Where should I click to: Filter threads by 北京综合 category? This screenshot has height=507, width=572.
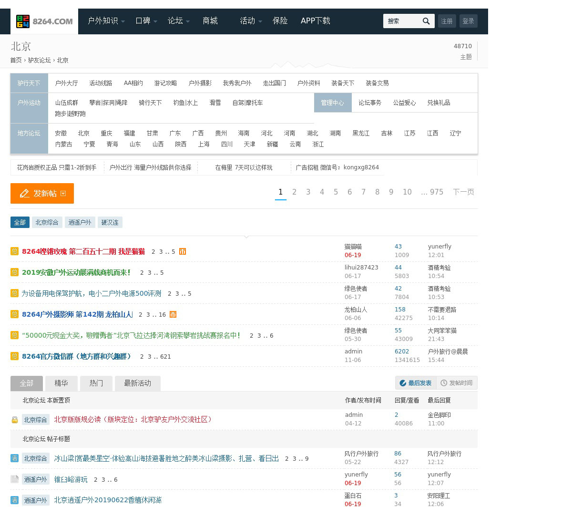(x=47, y=222)
